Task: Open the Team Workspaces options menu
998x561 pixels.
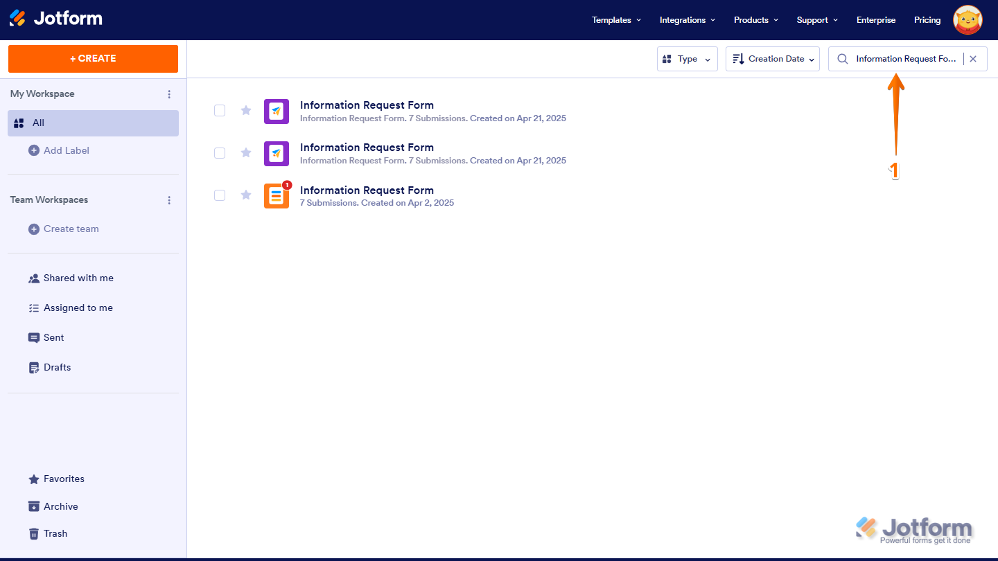Action: click(x=169, y=199)
